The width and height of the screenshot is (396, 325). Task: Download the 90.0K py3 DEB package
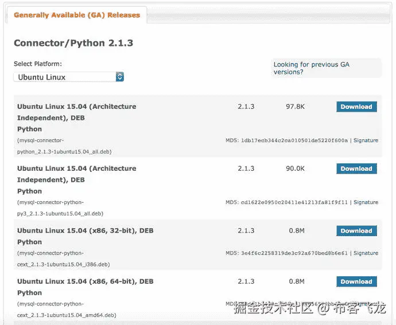click(356, 169)
